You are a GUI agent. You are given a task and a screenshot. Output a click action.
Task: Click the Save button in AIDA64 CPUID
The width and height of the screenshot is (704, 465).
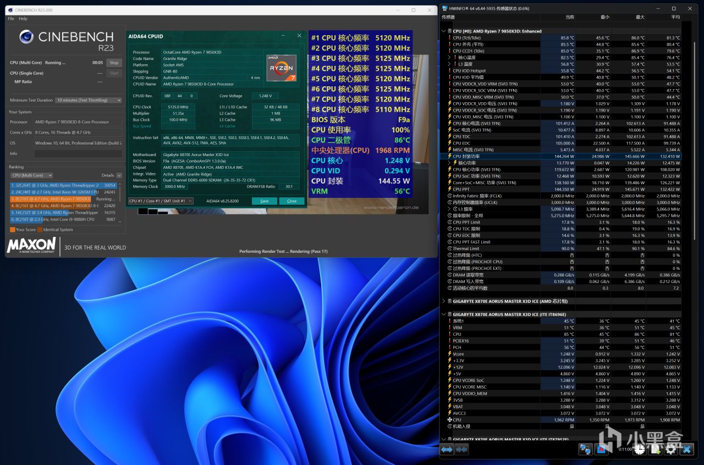pos(264,201)
